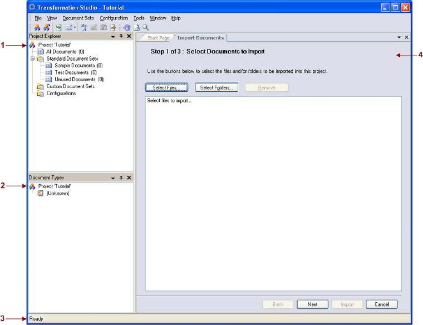Click the Custom Document Sets folder icon

pos(41,87)
